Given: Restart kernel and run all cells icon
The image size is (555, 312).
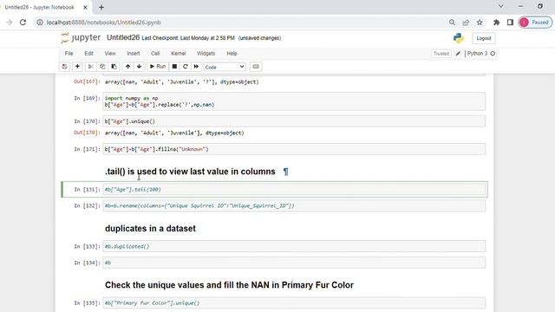Looking at the screenshot, I should 196,67.
